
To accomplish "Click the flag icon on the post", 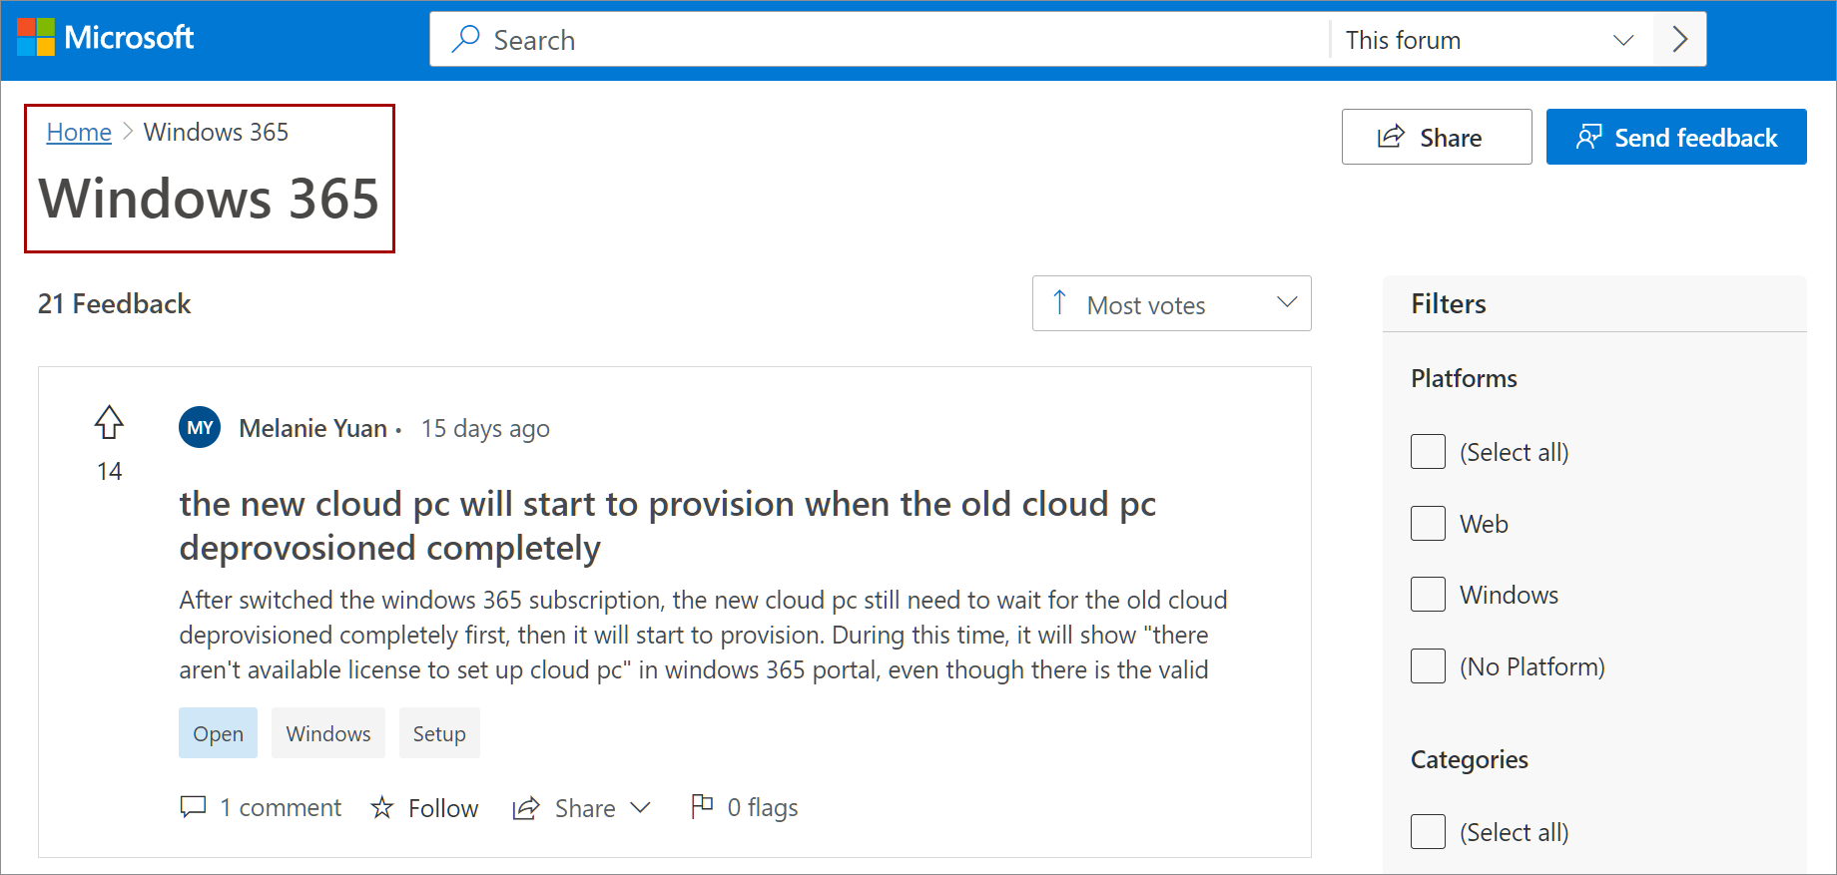I will 702,805.
